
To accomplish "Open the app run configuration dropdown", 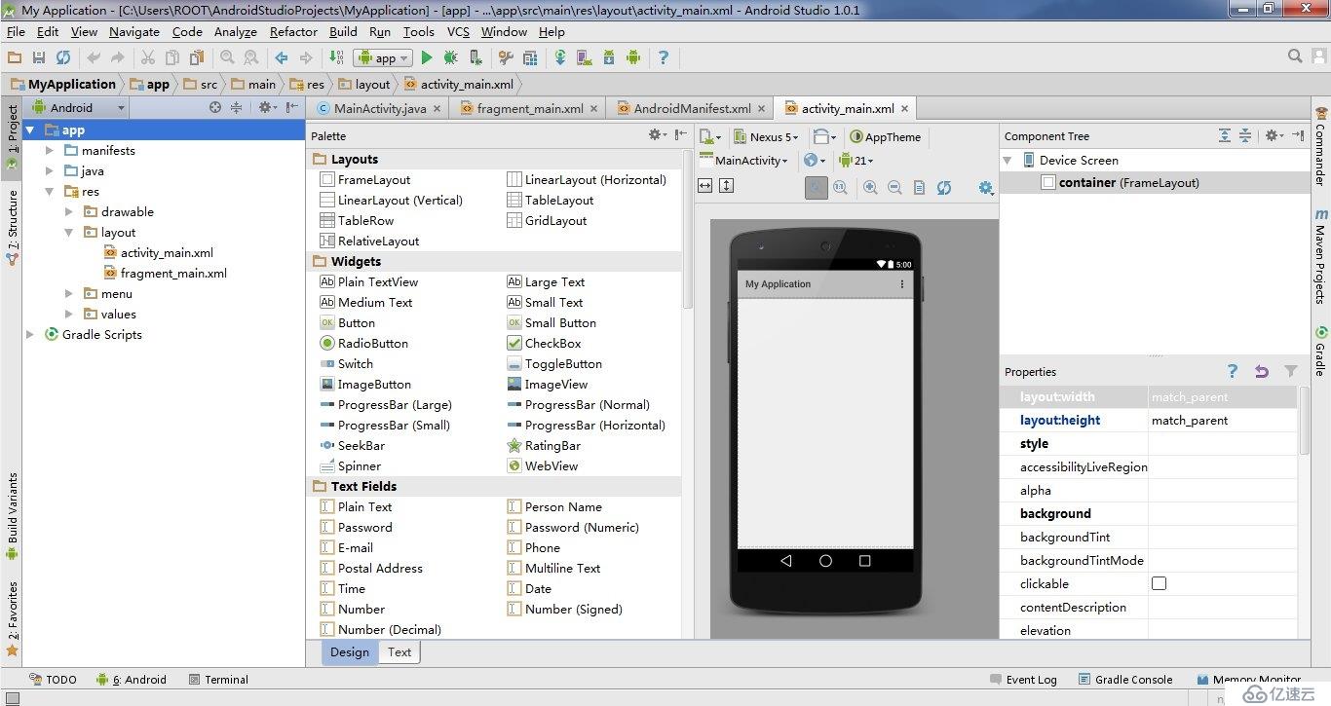I will pos(382,58).
